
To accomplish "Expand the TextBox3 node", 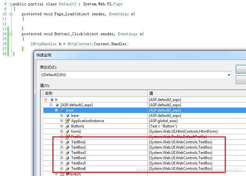I will tap(62, 153).
